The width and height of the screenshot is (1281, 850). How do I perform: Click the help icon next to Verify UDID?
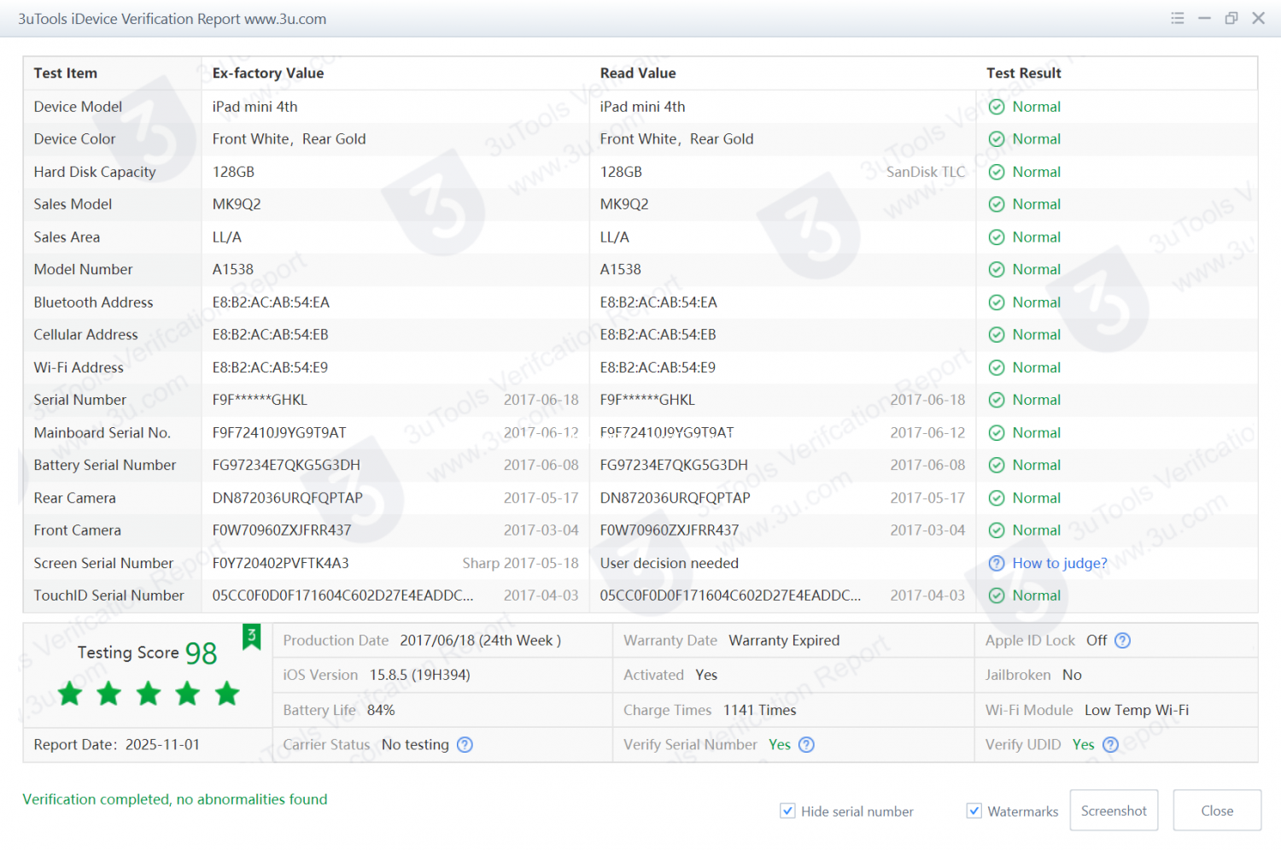click(1110, 745)
